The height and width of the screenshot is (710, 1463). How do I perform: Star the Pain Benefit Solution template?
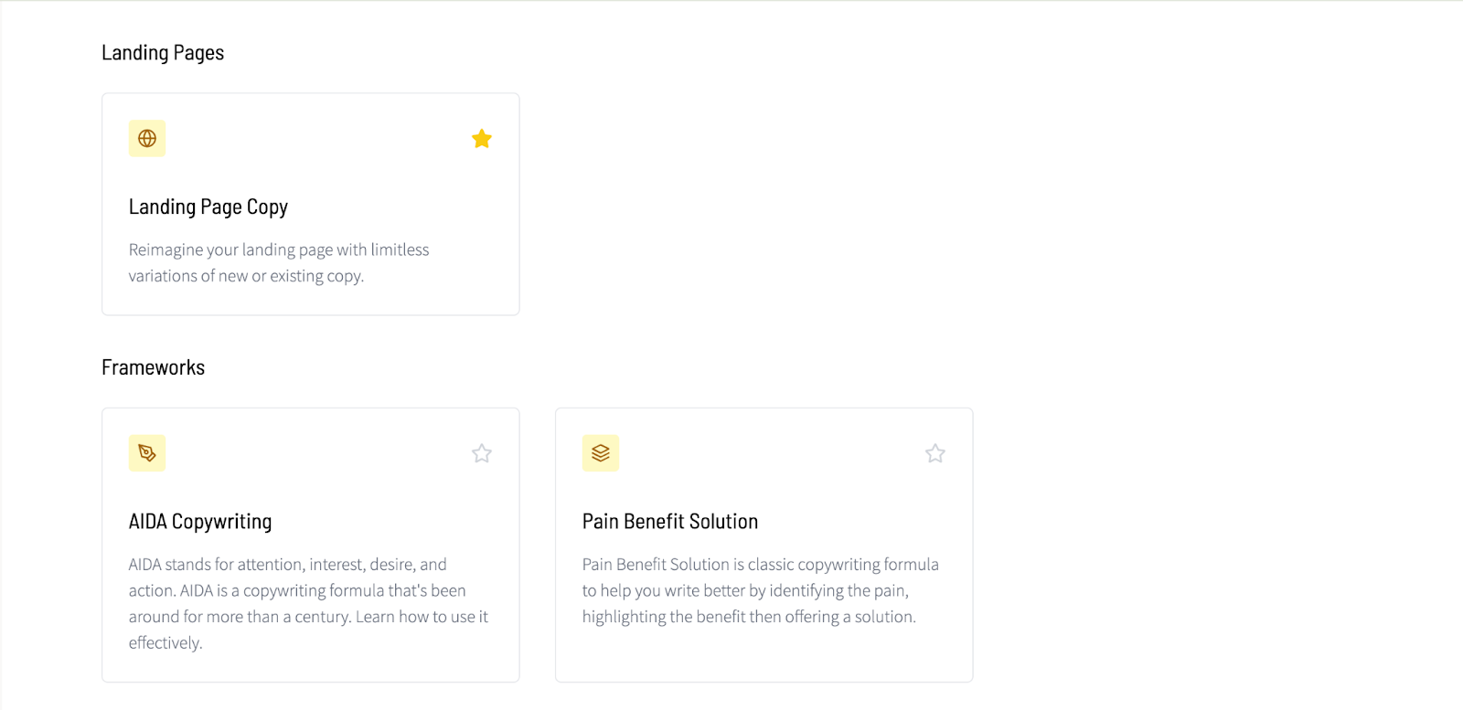(x=935, y=453)
